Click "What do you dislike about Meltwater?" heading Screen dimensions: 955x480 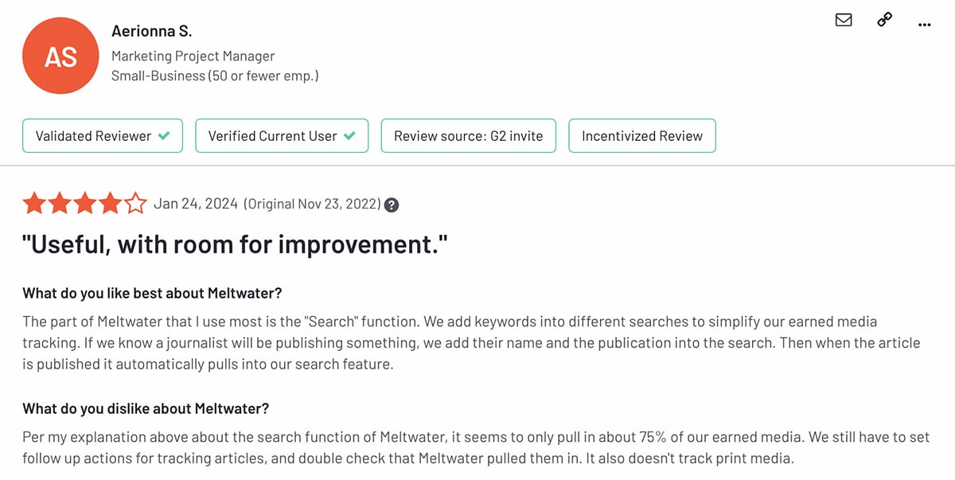(x=146, y=408)
